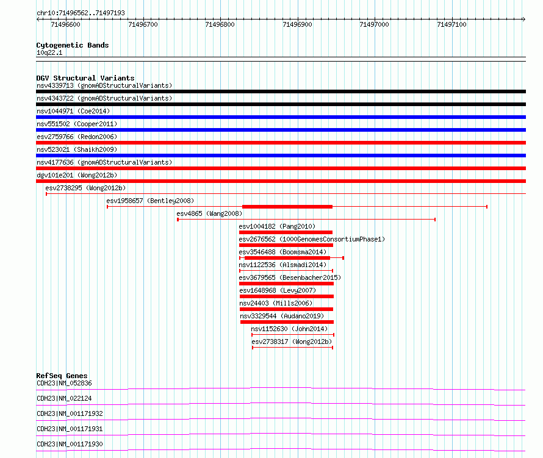The image size is (543, 458).
Task: Open variant esv2676562 (1000GenomesConsortiumPhase1)
Action: (x=312, y=239)
